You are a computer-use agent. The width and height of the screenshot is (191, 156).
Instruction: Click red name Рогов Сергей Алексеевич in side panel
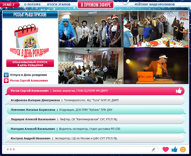(29, 80)
